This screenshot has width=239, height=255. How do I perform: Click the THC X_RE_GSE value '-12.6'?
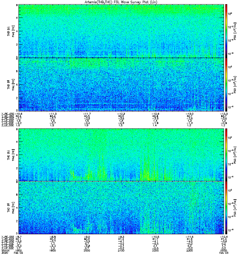[224, 237]
